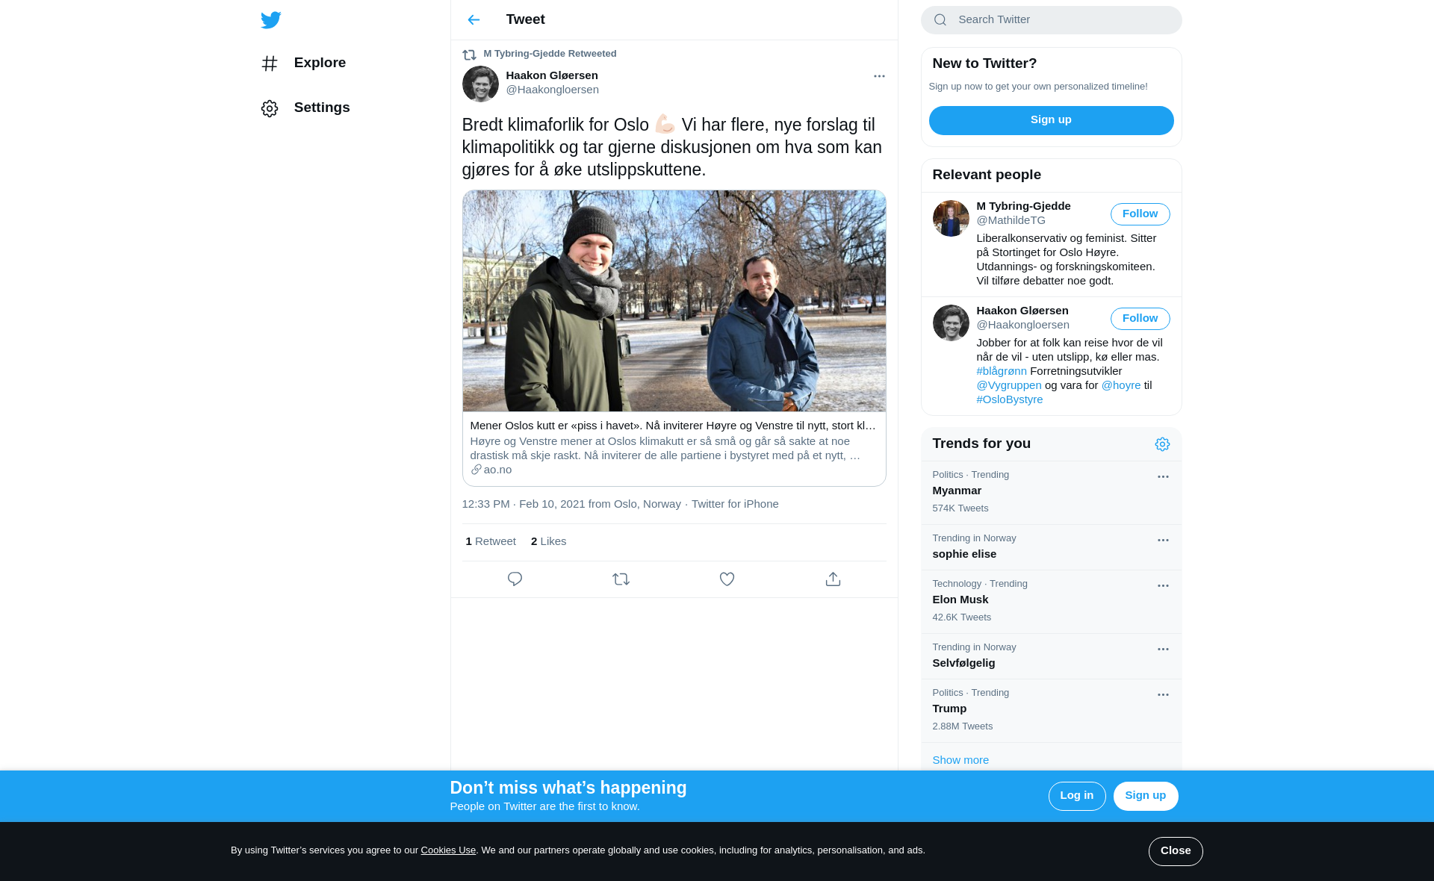
Task: Click the ao.no link icon in card
Action: click(x=476, y=470)
